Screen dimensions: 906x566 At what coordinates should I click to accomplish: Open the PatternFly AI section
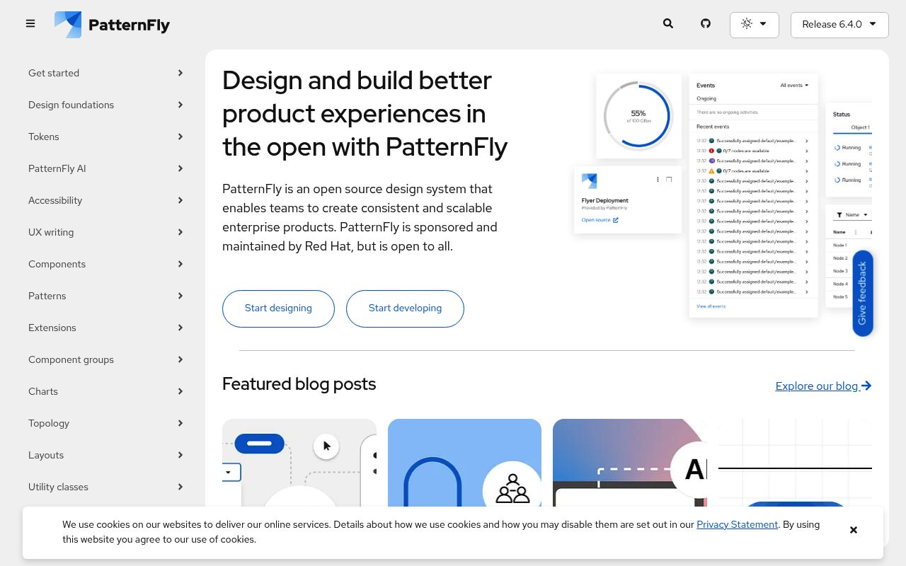coord(104,168)
